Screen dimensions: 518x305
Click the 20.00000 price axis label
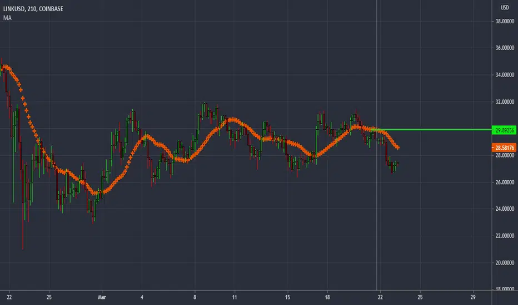coord(505,263)
